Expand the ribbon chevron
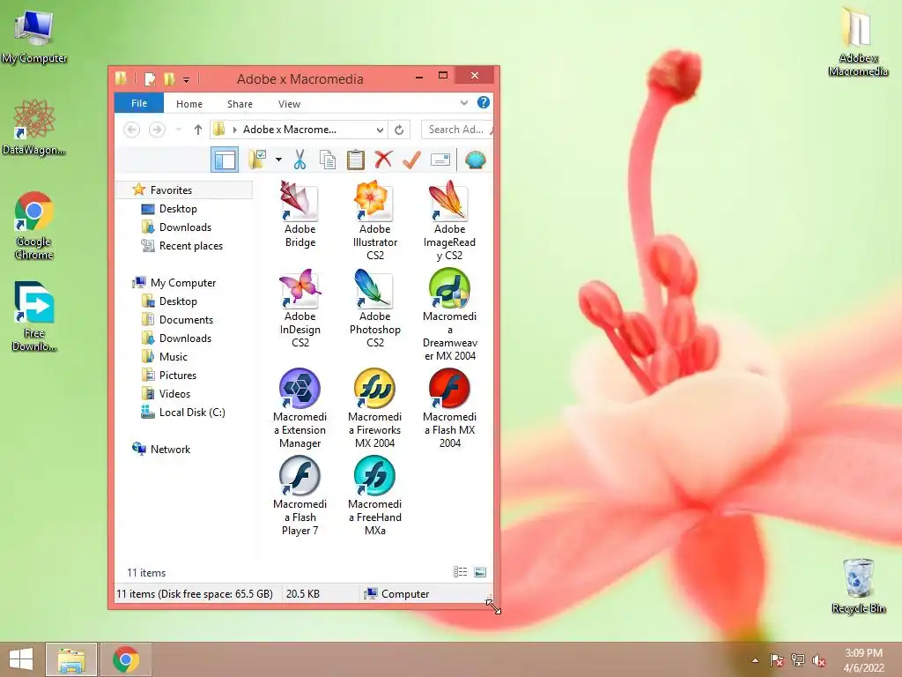 463,103
